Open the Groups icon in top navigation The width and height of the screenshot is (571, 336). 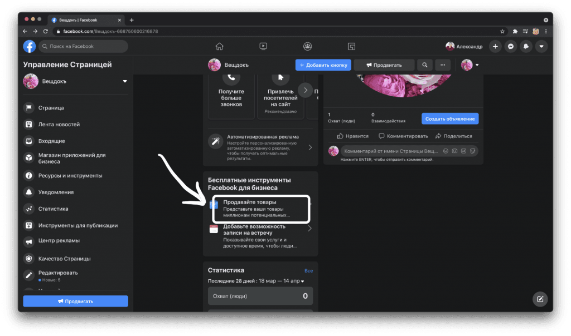pyautogui.click(x=307, y=47)
